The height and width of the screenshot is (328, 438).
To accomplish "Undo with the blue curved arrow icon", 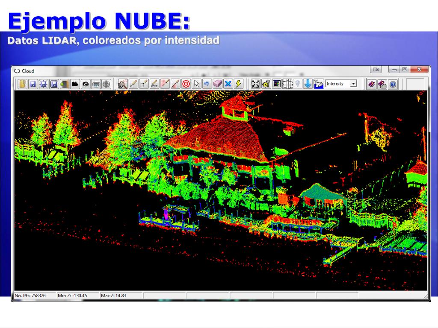I will click(x=207, y=84).
